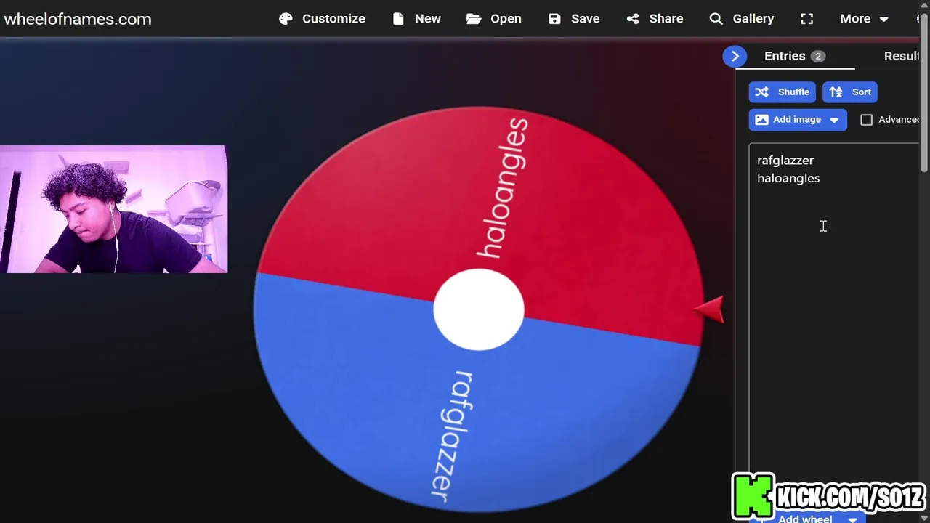Share the wheel
Screen dimensions: 930x523
655,19
